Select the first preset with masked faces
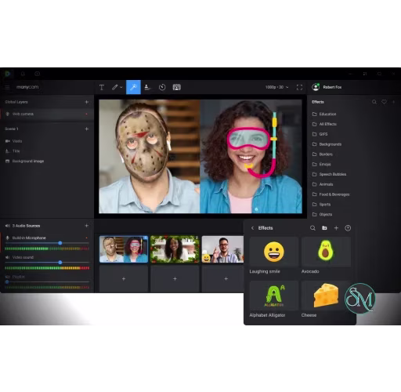 pyautogui.click(x=124, y=249)
